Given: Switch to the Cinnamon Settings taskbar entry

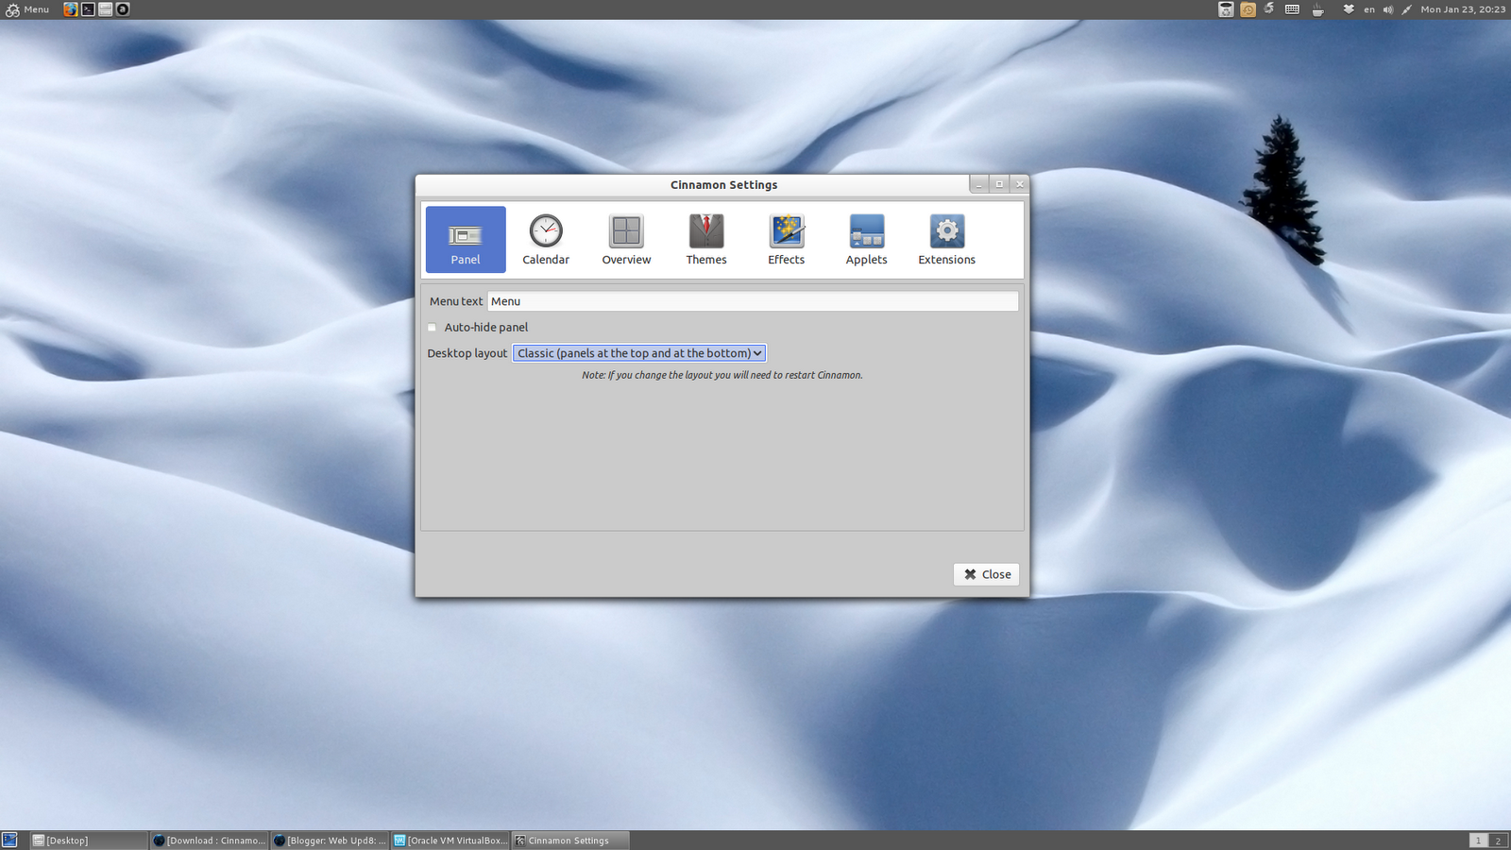Looking at the screenshot, I should coord(569,840).
